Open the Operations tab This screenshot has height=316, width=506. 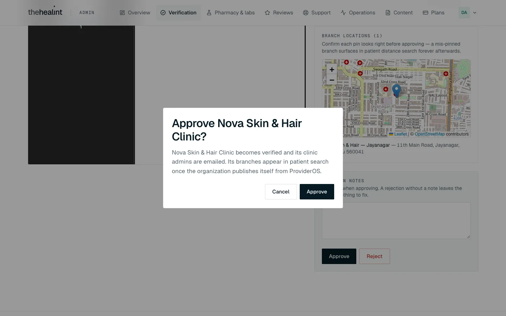click(358, 13)
